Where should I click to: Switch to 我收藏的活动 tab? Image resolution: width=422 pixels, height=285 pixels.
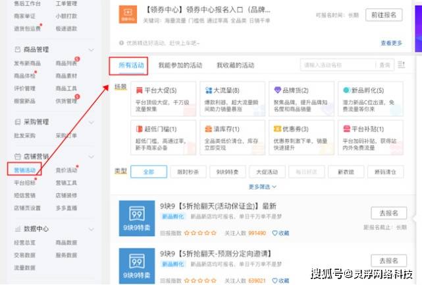[236, 65]
